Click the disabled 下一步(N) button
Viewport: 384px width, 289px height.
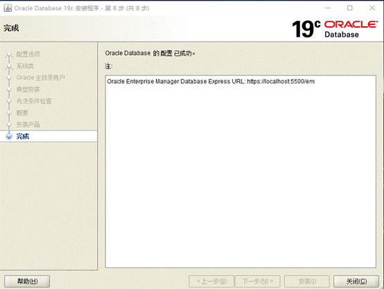click(258, 281)
